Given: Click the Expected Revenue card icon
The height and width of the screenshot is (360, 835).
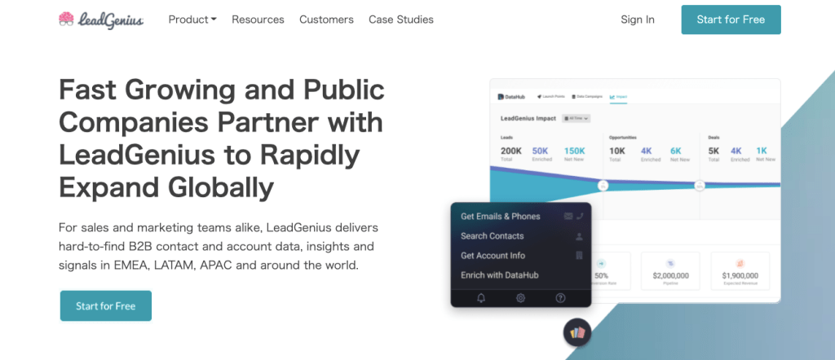Looking at the screenshot, I should 740,263.
